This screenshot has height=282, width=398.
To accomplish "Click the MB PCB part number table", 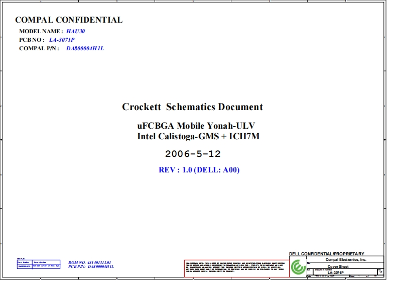I will coord(38,264).
